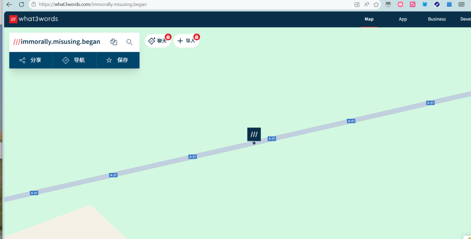Click the blue cat extension icon

(x=425, y=4)
